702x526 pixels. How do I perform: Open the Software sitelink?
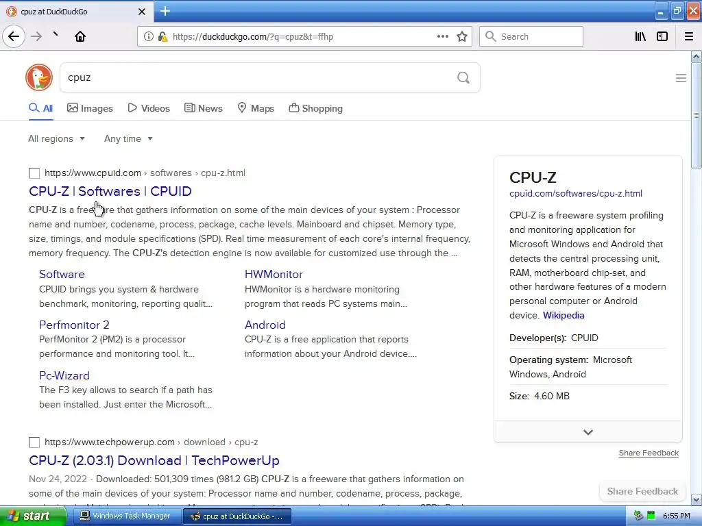62,274
